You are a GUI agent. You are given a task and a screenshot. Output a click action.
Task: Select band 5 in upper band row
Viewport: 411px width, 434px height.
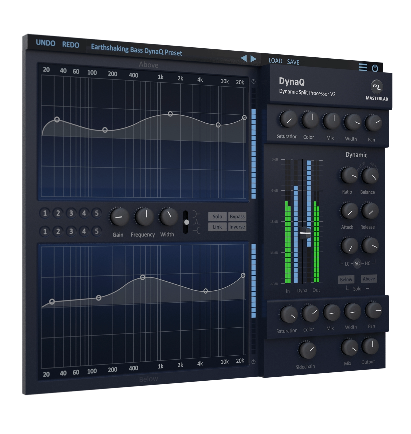[x=97, y=213]
